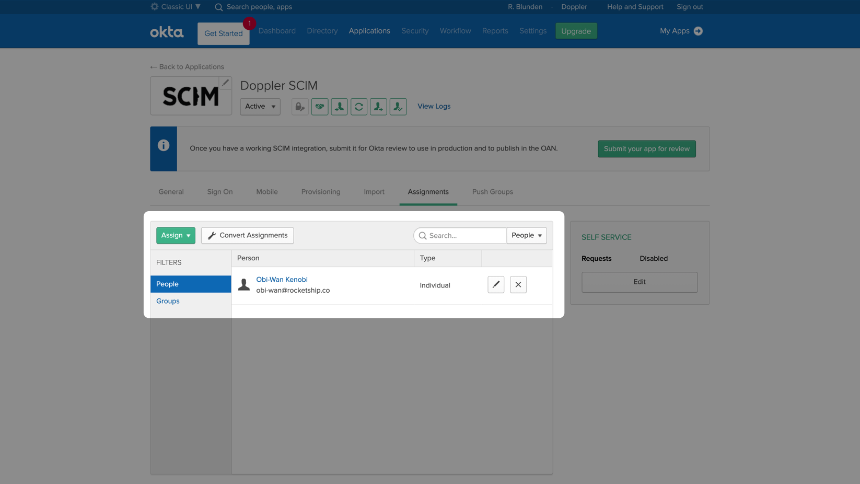
Task: Click the Doppler org name
Action: 574,7
